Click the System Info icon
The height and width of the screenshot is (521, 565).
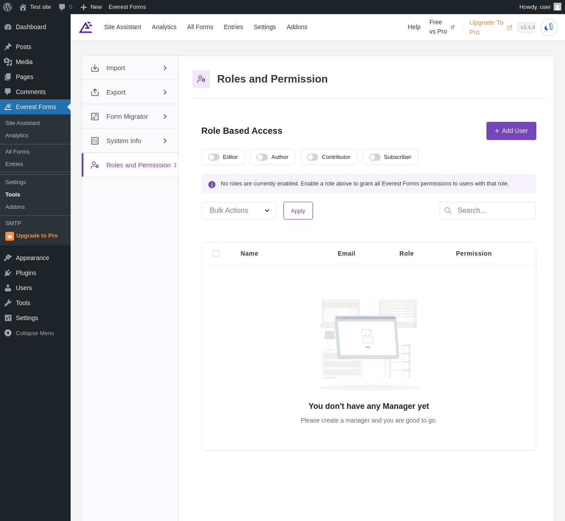95,141
